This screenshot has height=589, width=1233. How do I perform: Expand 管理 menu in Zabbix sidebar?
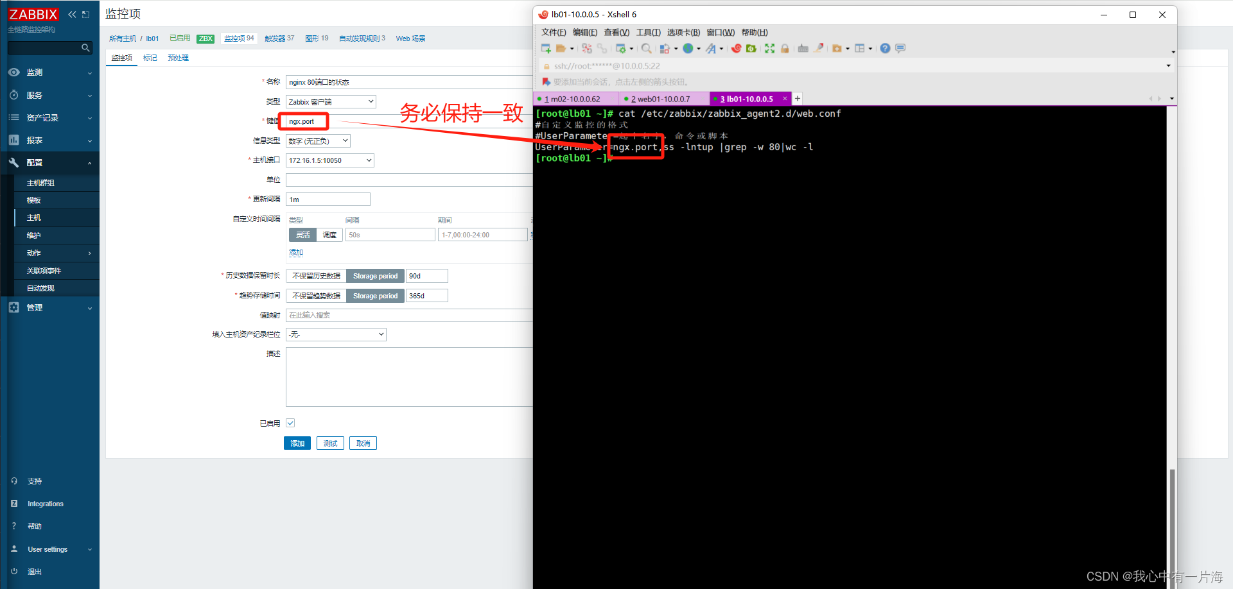click(x=50, y=307)
